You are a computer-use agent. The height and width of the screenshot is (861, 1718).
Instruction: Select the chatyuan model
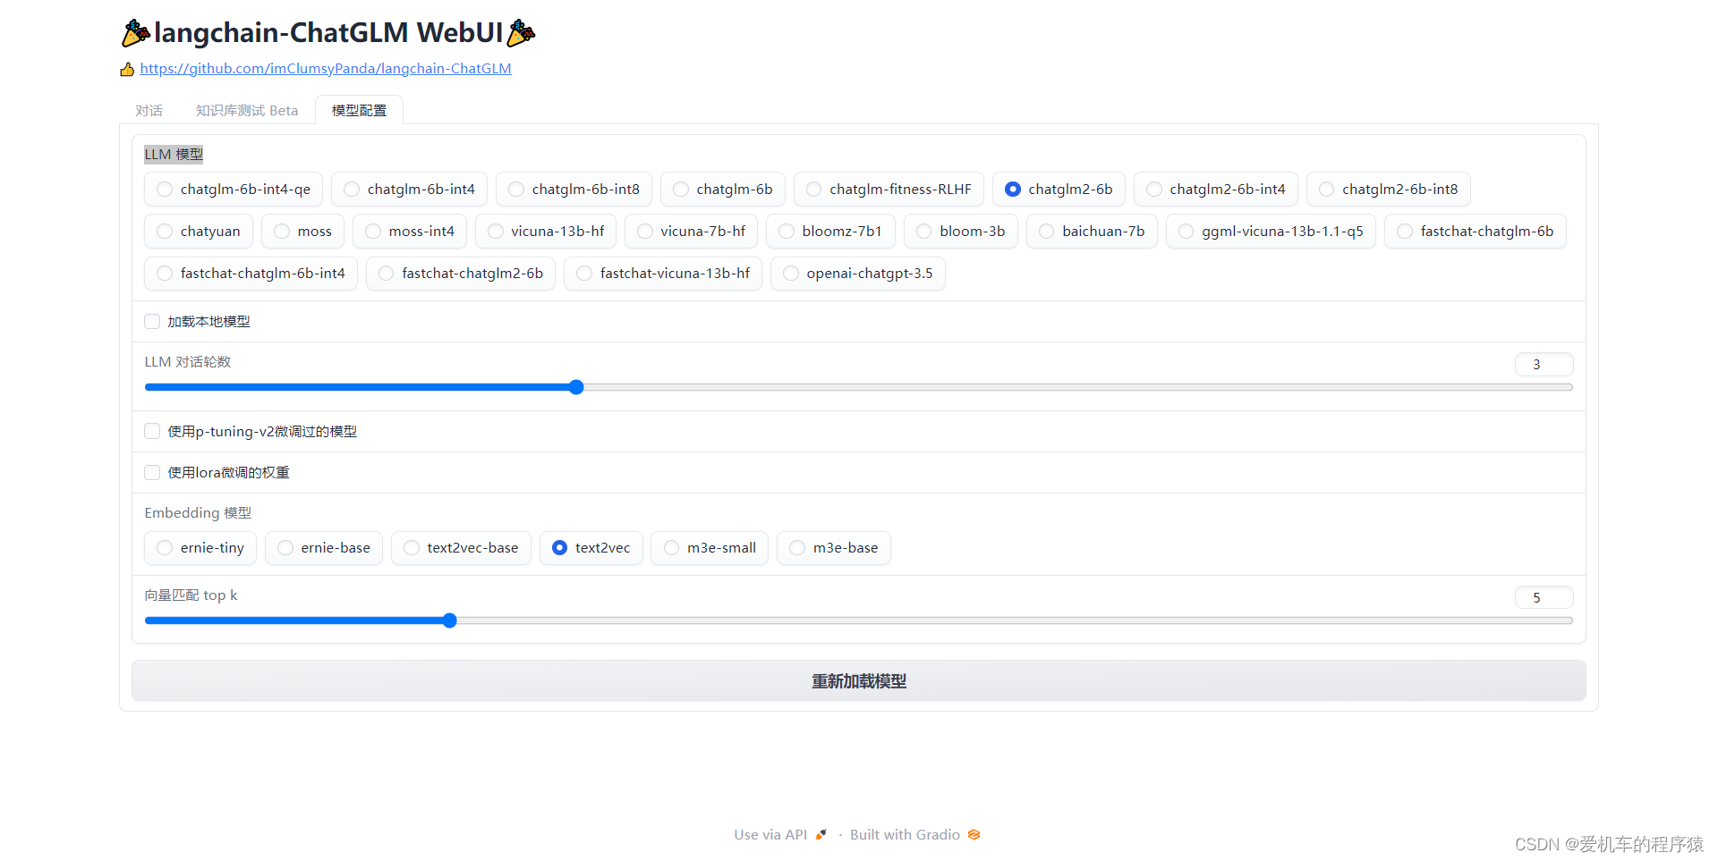point(199,232)
